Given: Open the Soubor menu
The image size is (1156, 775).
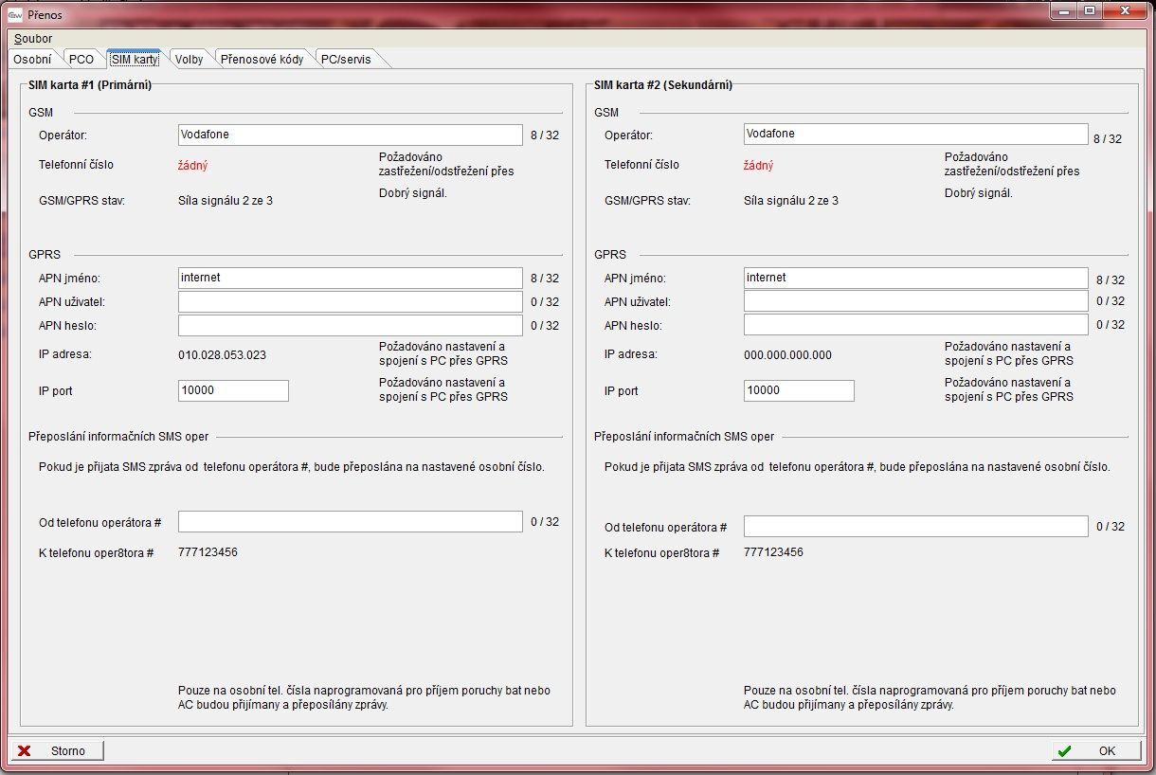Looking at the screenshot, I should pyautogui.click(x=33, y=39).
